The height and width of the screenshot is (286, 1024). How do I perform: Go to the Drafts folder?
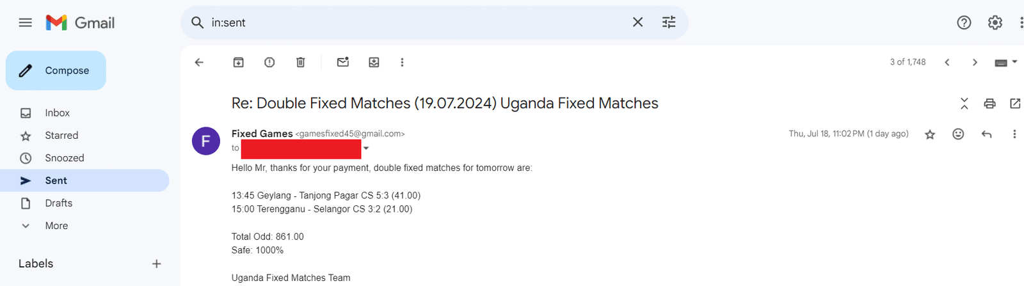click(x=58, y=203)
